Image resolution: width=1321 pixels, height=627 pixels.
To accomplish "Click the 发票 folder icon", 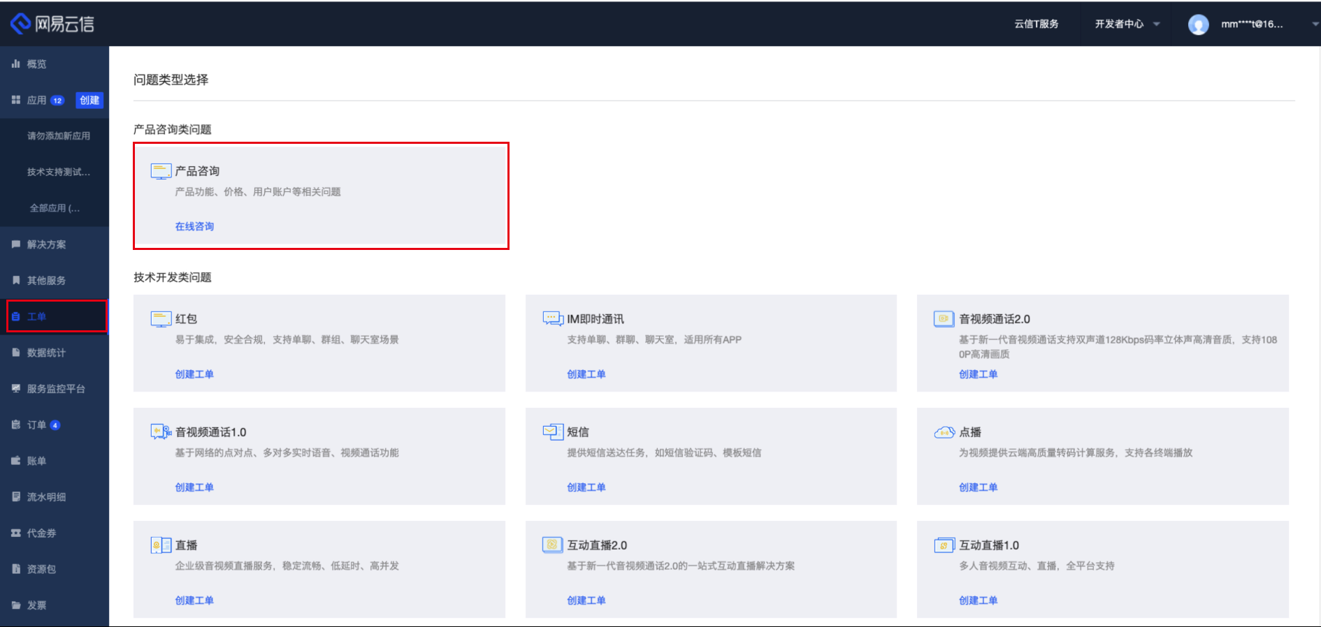I will click(15, 605).
